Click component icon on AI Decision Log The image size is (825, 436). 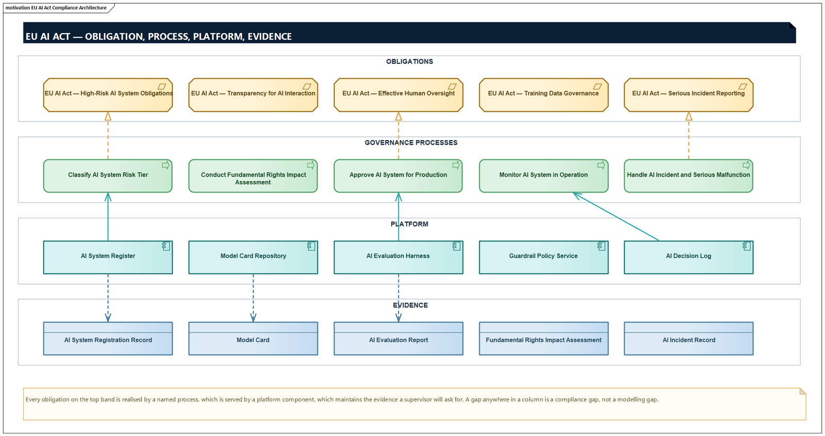pos(747,247)
